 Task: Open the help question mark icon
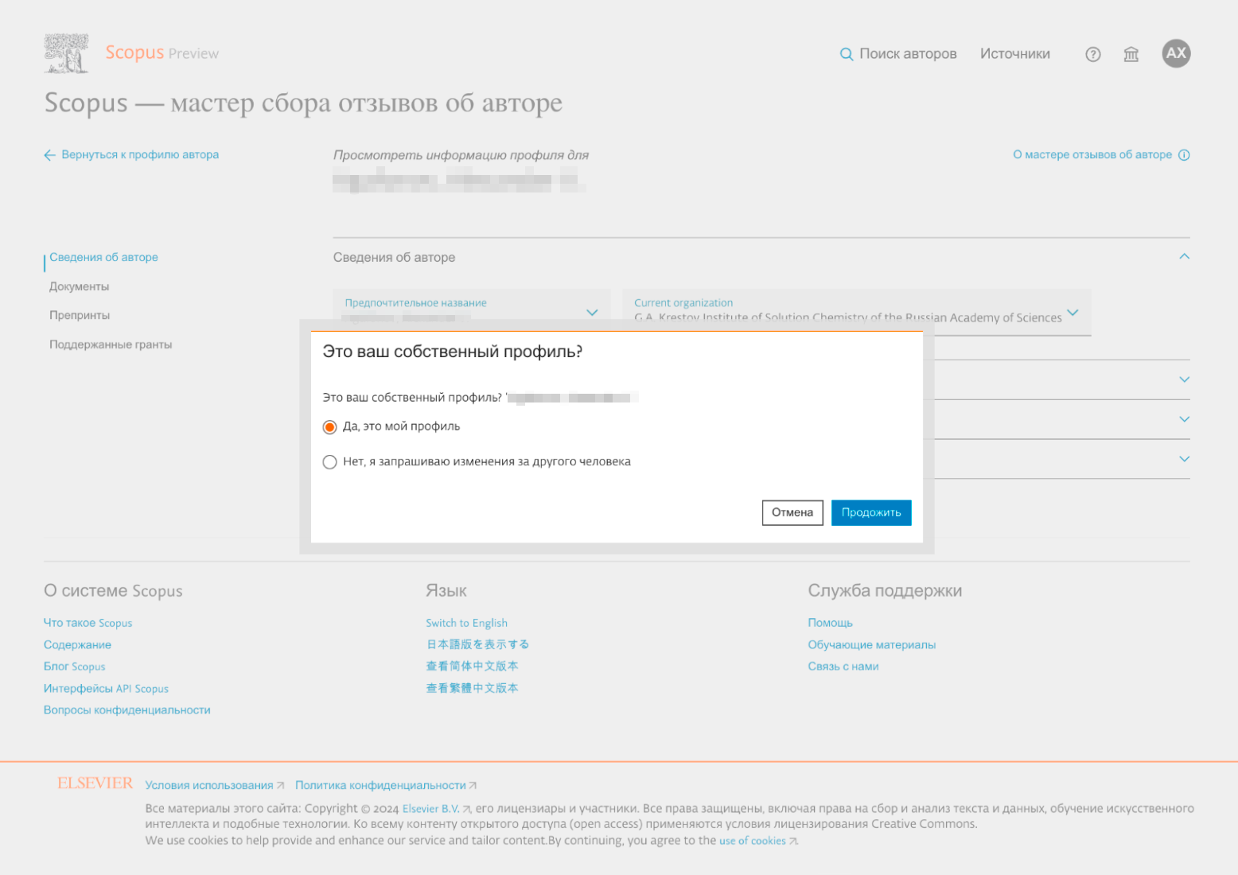tap(1093, 54)
